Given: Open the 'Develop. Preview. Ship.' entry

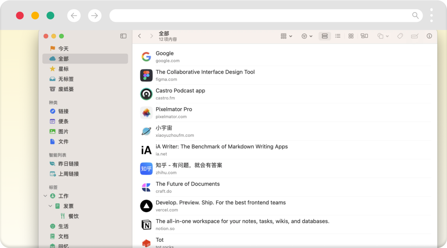Looking at the screenshot, I should tap(220, 203).
